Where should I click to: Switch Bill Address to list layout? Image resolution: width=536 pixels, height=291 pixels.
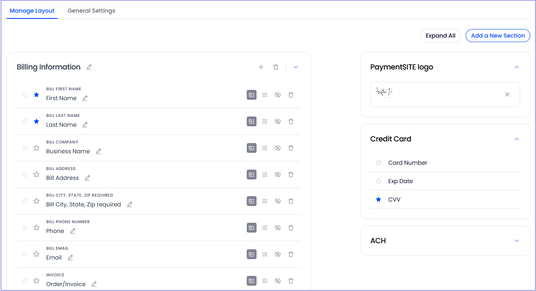coord(265,175)
